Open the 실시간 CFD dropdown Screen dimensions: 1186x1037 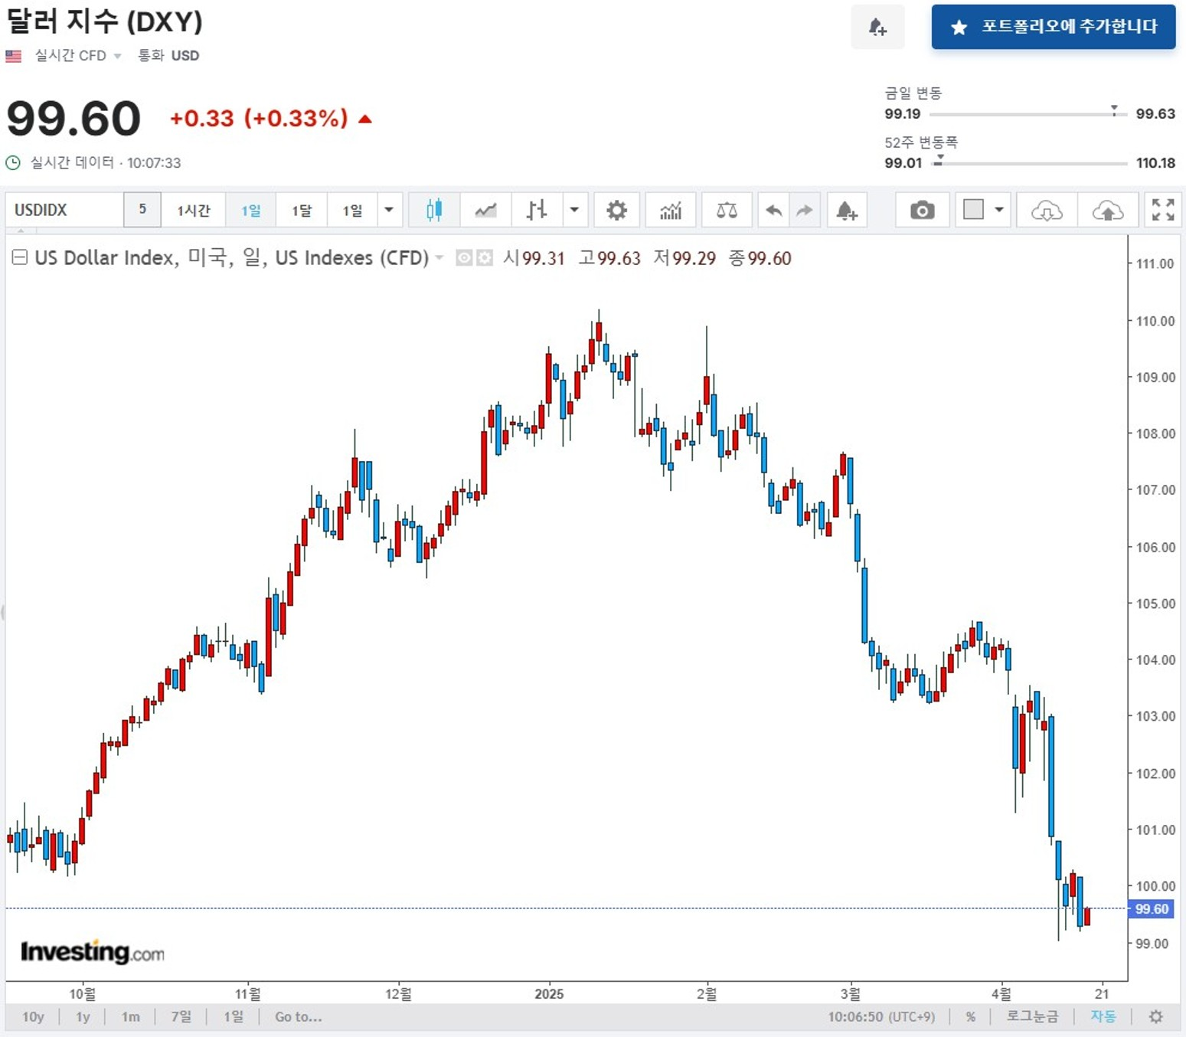(78, 55)
